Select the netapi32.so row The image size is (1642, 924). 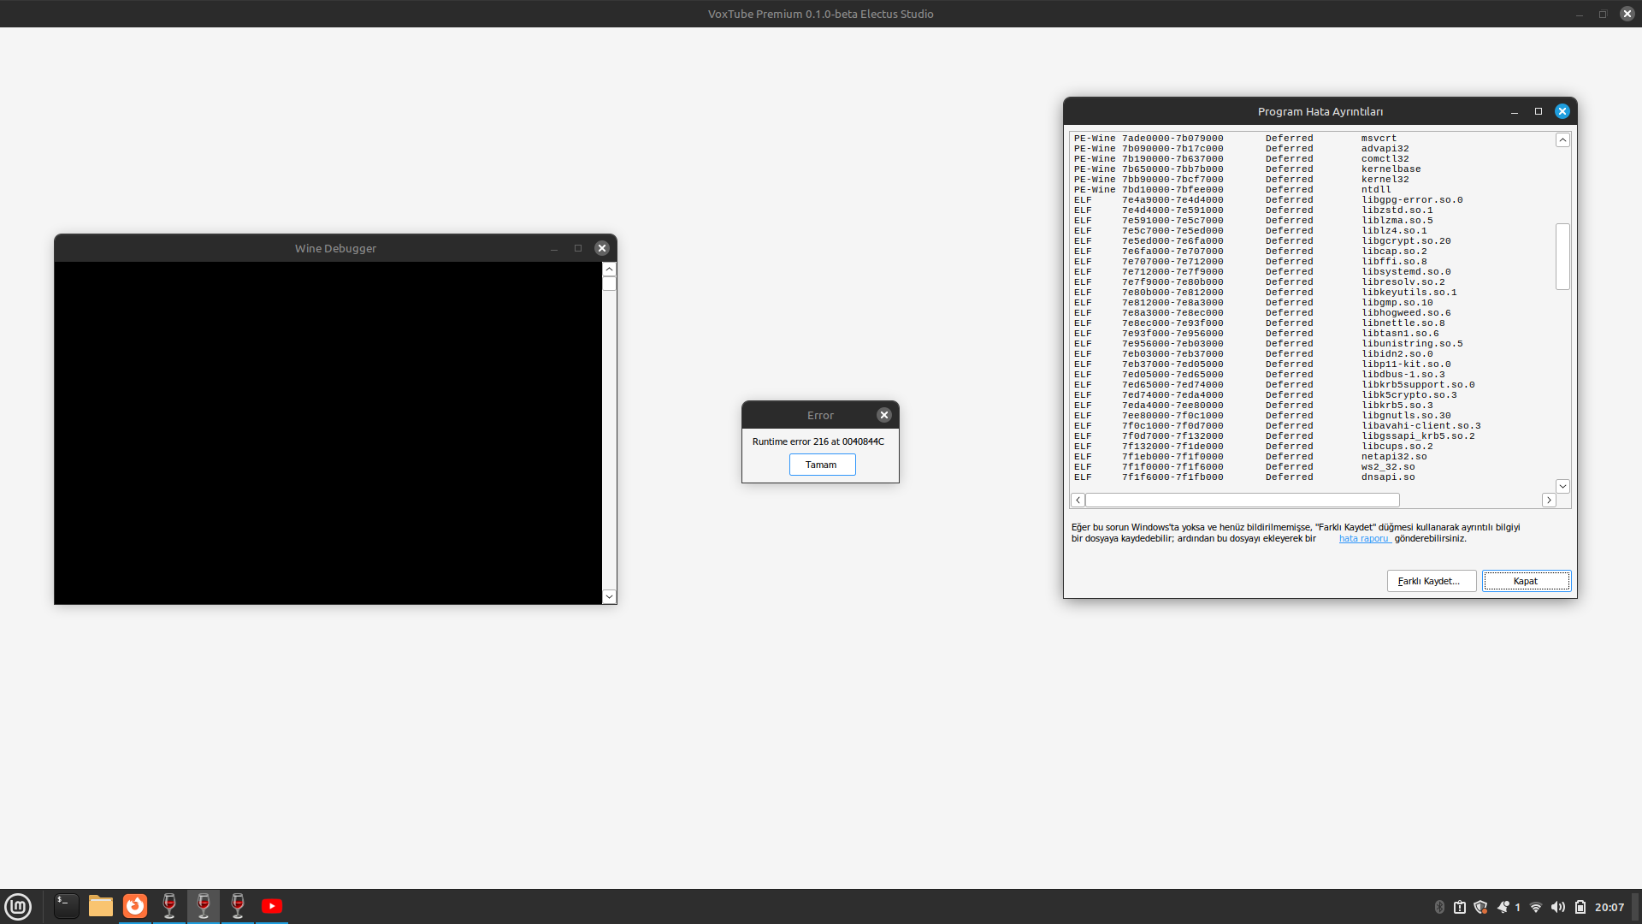[x=1250, y=457]
